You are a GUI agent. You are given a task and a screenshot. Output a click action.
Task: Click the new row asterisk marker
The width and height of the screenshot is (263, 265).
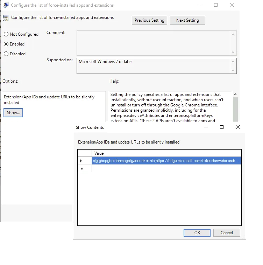[82, 169]
